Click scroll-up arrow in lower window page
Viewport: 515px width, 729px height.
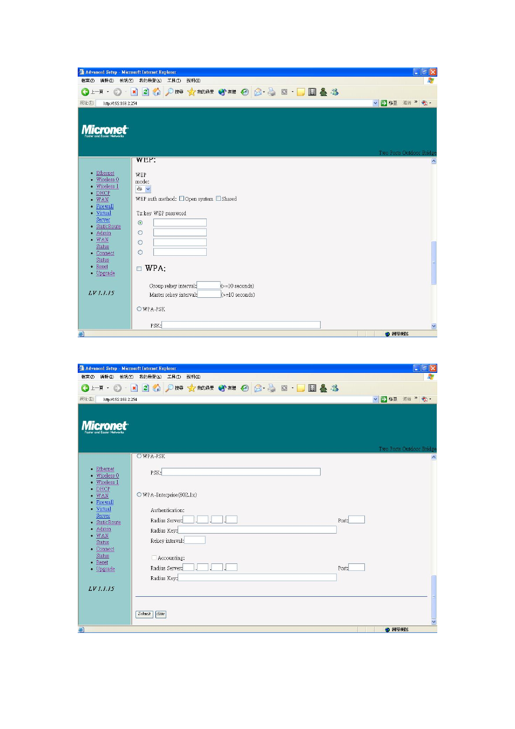[x=434, y=457]
